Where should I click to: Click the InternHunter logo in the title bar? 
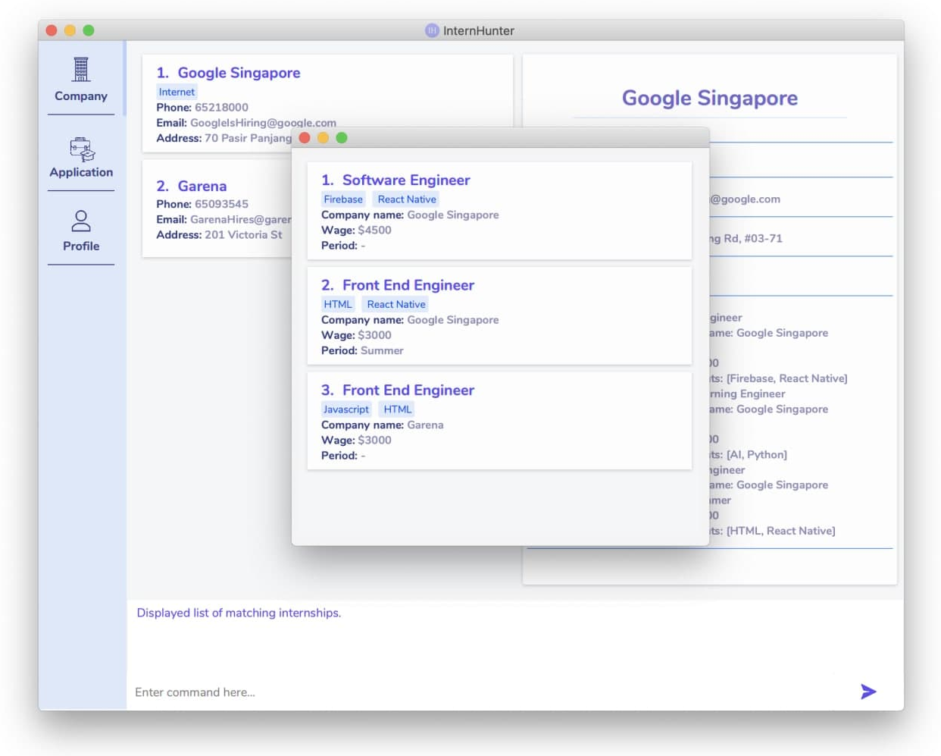(432, 30)
